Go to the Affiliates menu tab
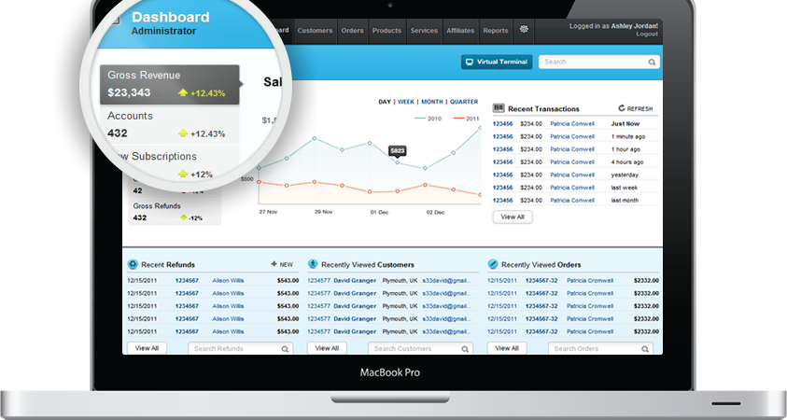Image resolution: width=787 pixels, height=420 pixels. [461, 31]
